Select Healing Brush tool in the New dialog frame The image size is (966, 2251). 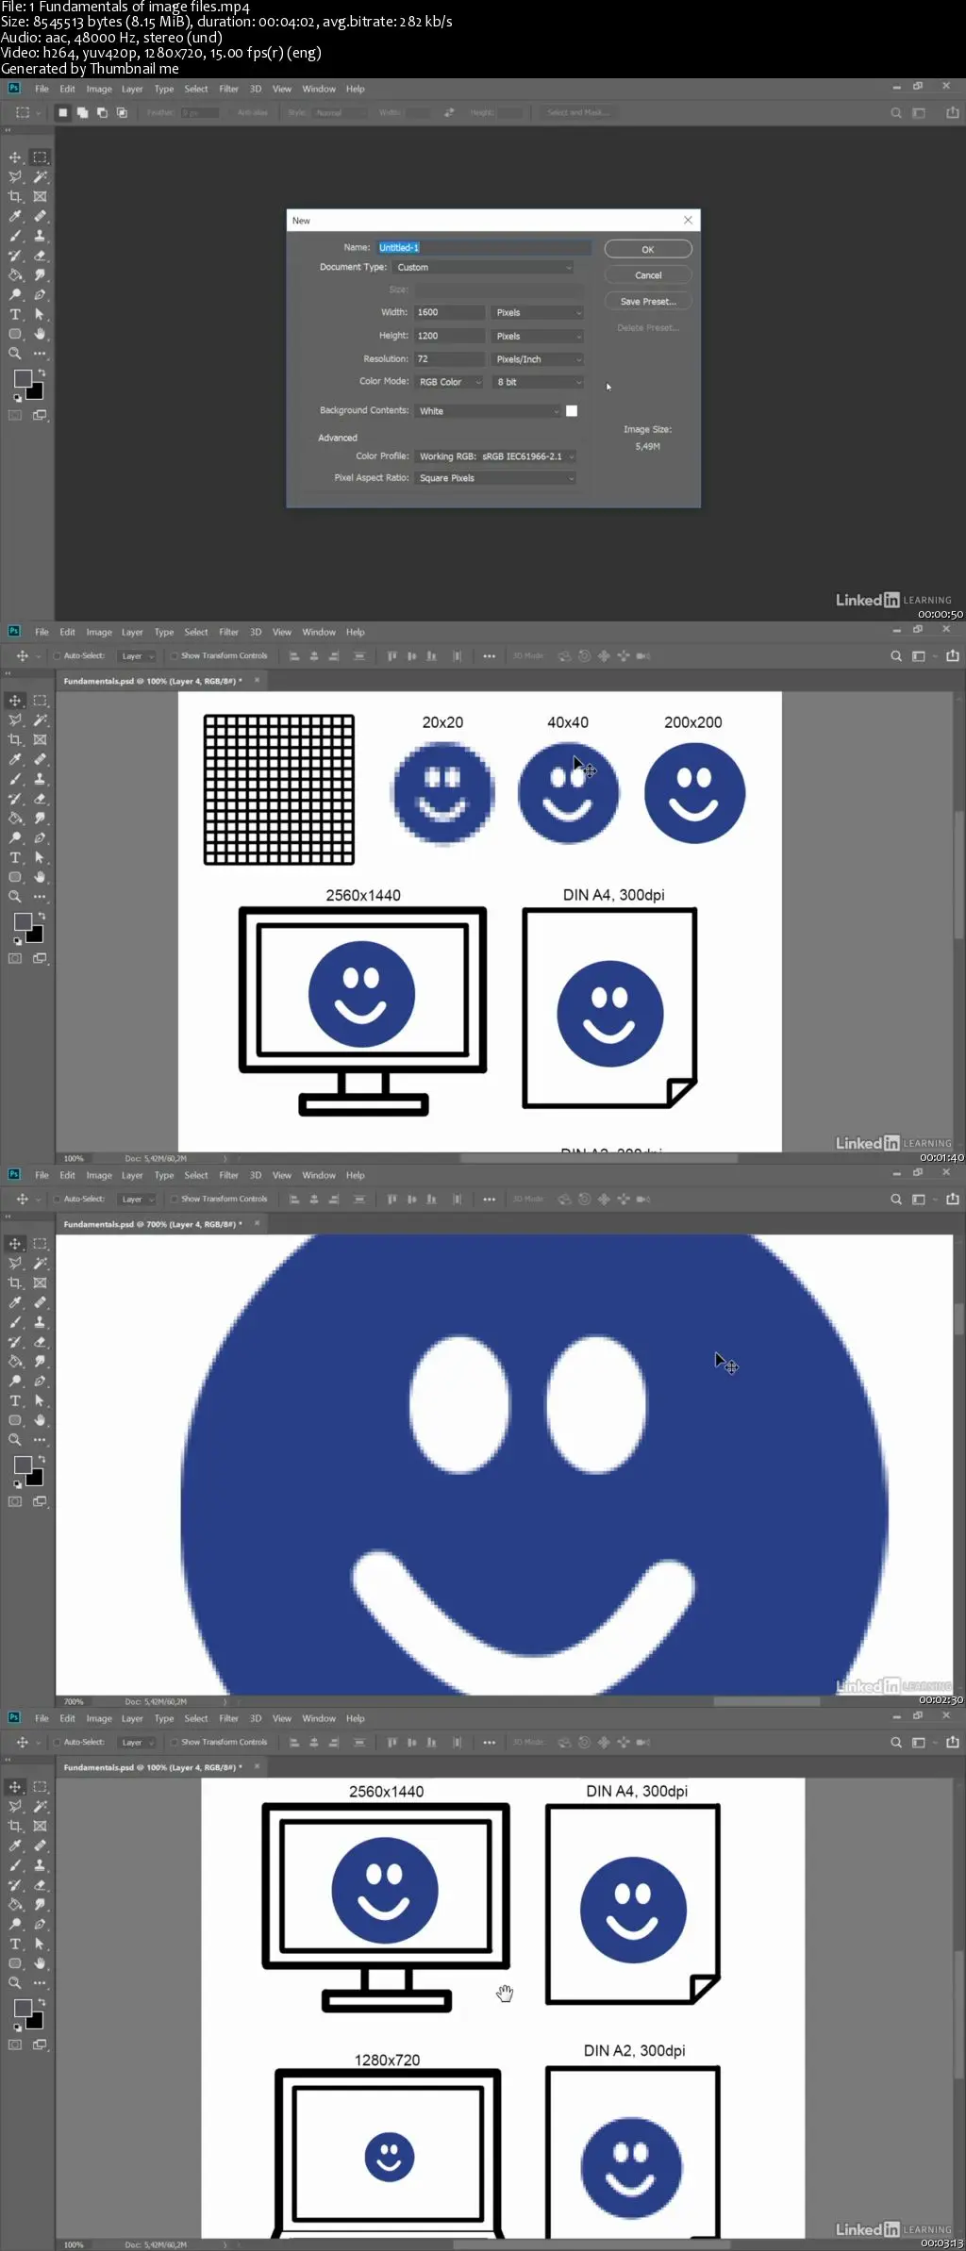click(40, 216)
